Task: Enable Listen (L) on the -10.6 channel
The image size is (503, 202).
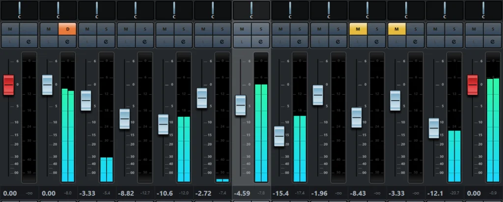Action: click(x=165, y=42)
